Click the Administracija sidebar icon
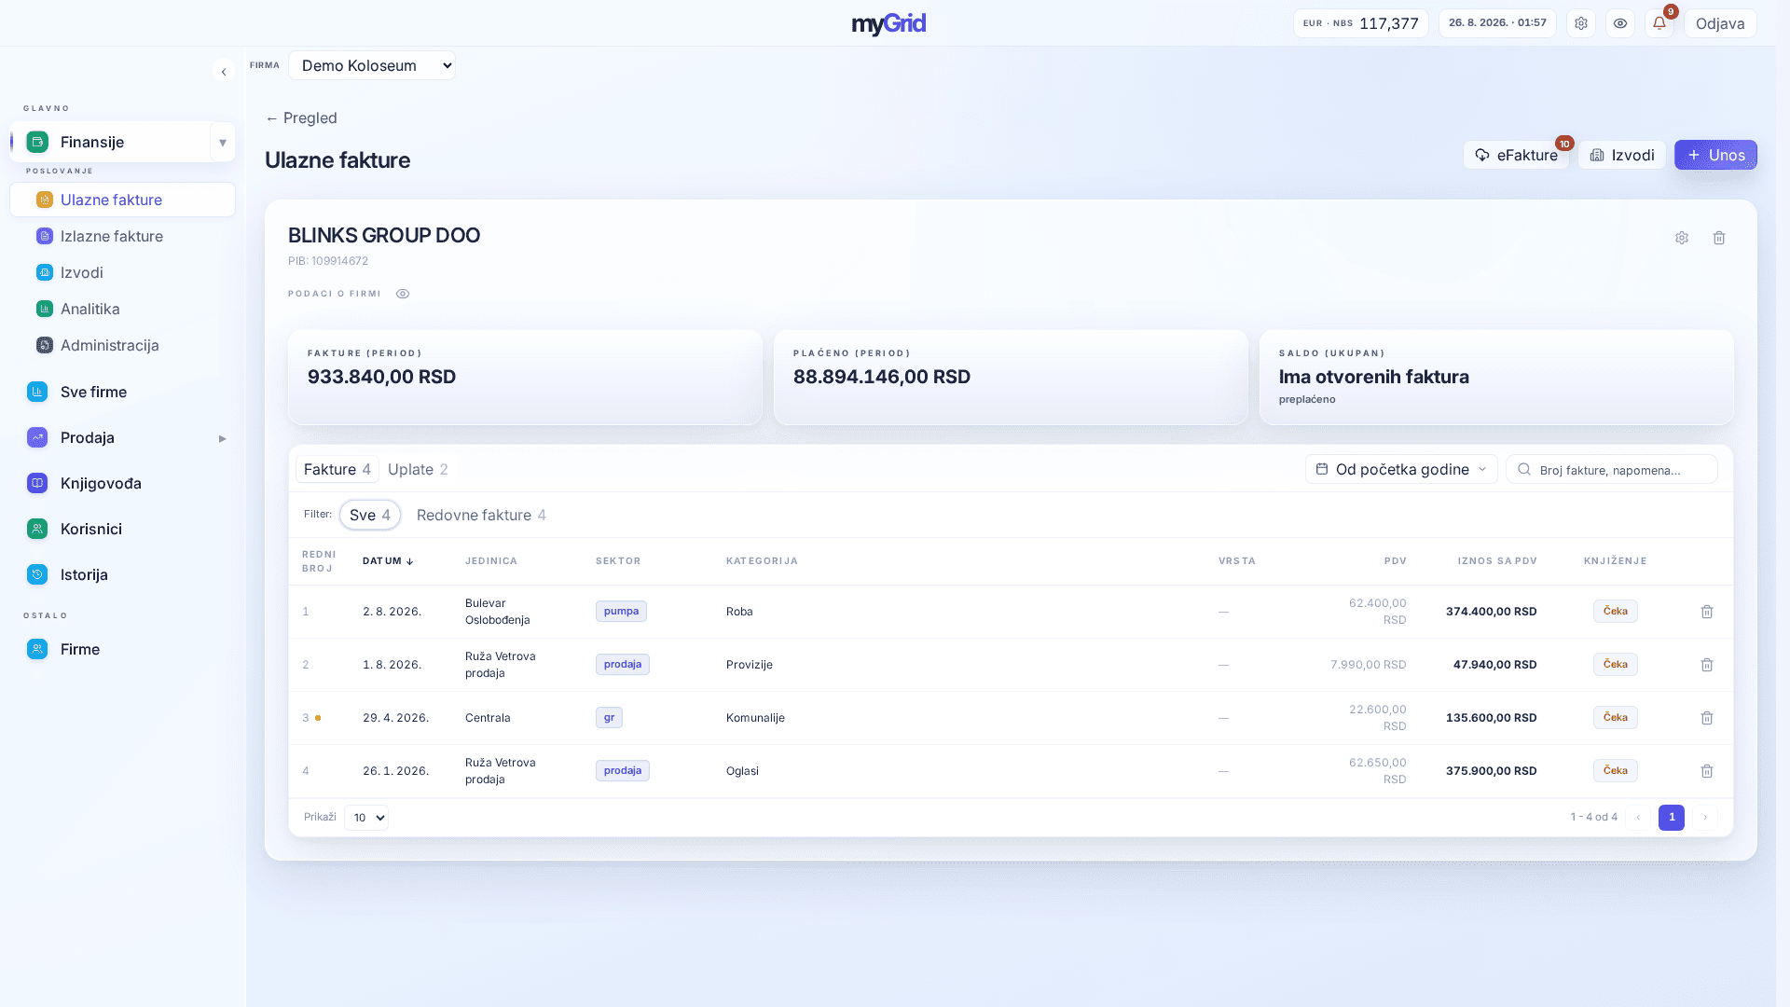Image resolution: width=1790 pixels, height=1007 pixels. (x=44, y=345)
